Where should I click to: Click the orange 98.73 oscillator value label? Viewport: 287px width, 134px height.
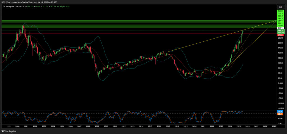(280, 114)
